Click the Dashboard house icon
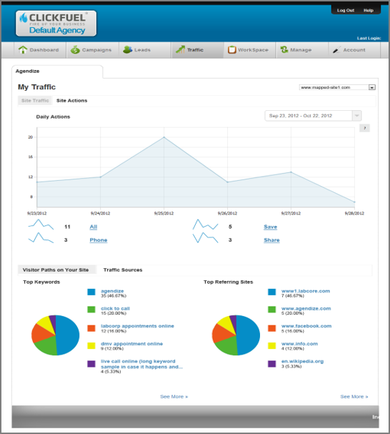 (x=23, y=50)
